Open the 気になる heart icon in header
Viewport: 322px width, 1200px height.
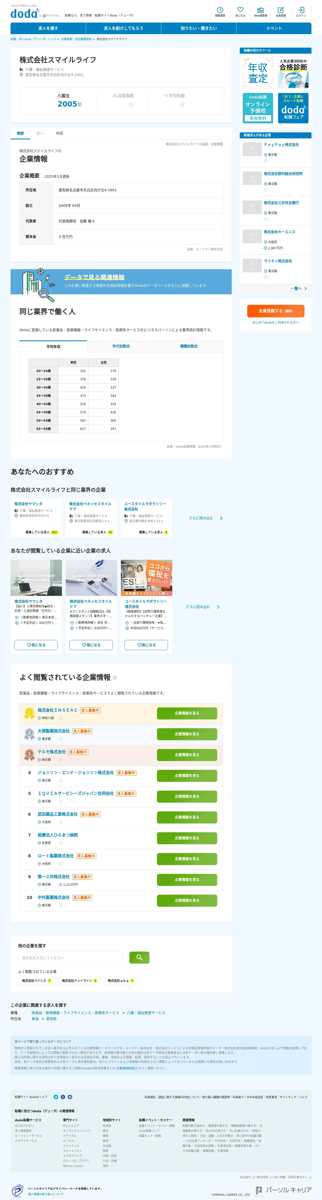click(x=240, y=12)
